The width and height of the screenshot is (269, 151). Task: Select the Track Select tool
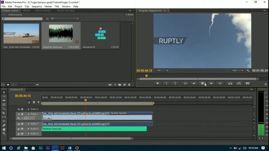[4, 96]
